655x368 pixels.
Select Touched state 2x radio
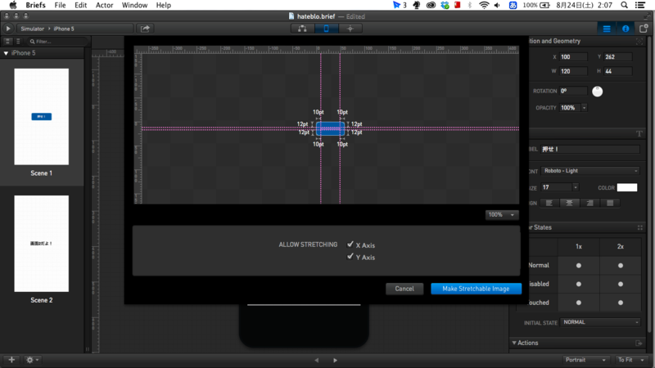(621, 303)
